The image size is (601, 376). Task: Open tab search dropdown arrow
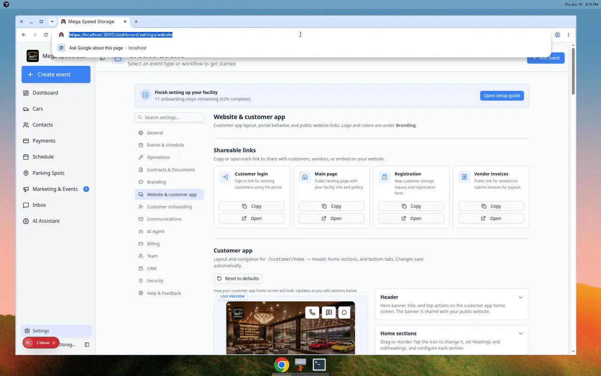click(x=52, y=22)
